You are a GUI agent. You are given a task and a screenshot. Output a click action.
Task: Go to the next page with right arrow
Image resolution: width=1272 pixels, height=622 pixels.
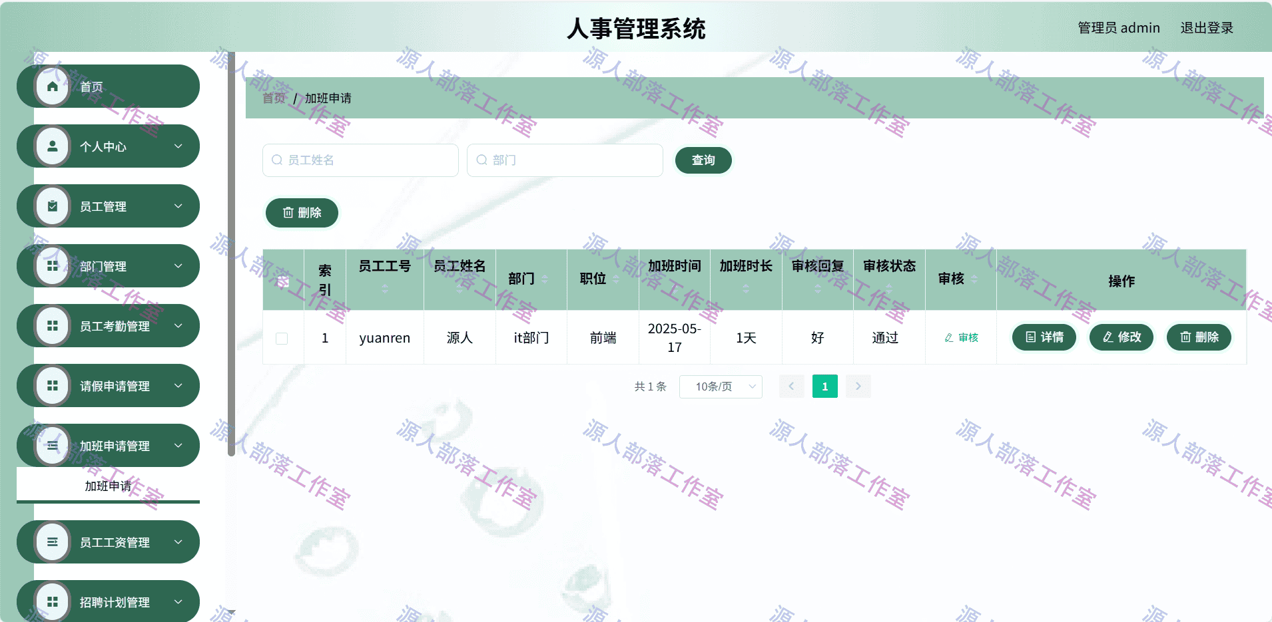pos(858,387)
